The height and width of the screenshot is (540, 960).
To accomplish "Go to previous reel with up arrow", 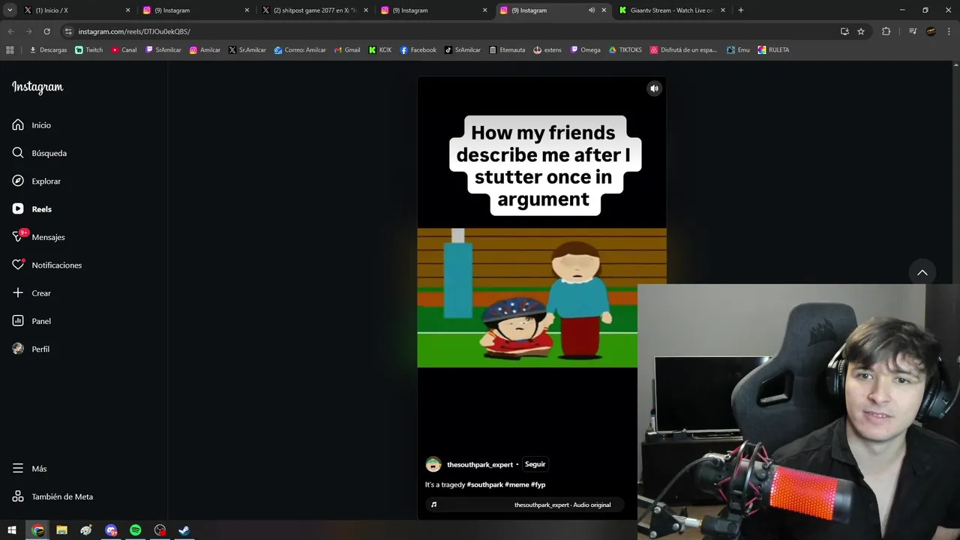I will coord(922,272).
